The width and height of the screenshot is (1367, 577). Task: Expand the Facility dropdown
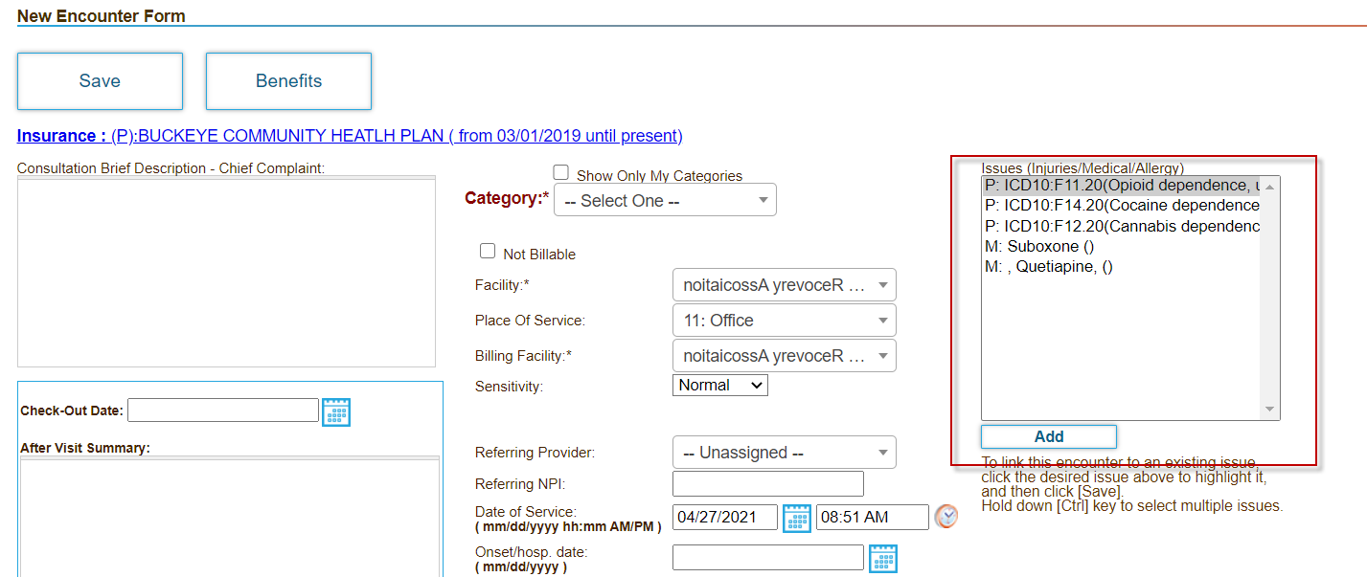(784, 285)
